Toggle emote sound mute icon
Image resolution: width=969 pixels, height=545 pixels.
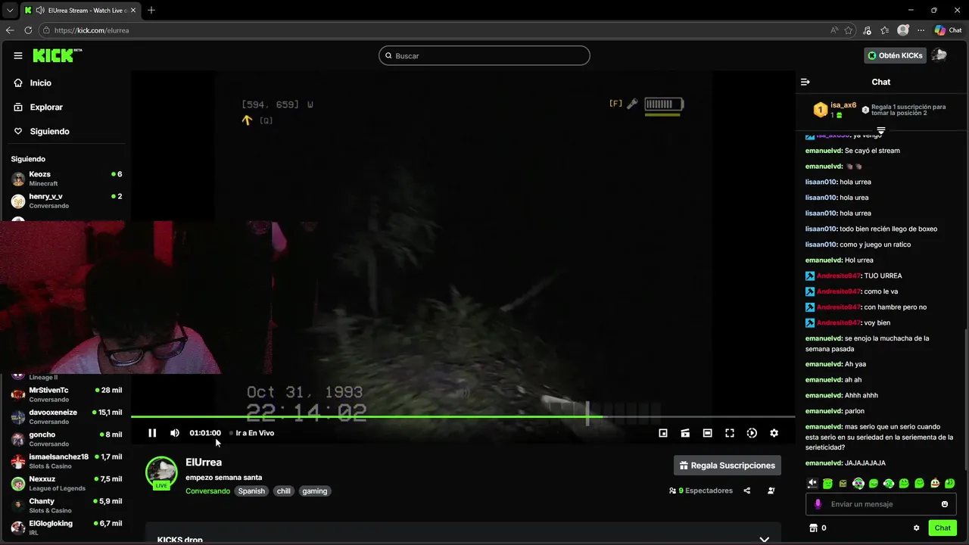click(x=812, y=483)
